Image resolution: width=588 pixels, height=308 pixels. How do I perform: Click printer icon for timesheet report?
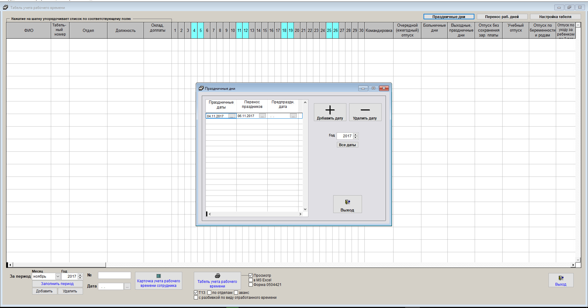coord(217,276)
